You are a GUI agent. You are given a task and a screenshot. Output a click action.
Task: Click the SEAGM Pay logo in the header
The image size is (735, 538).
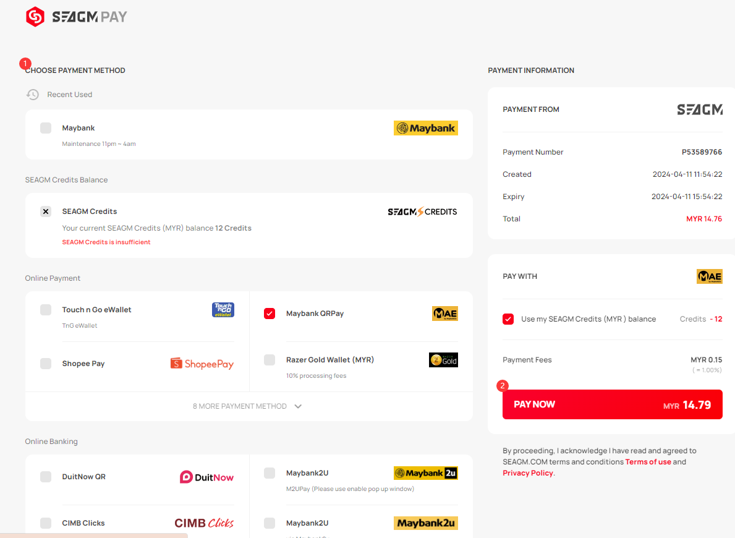[77, 17]
